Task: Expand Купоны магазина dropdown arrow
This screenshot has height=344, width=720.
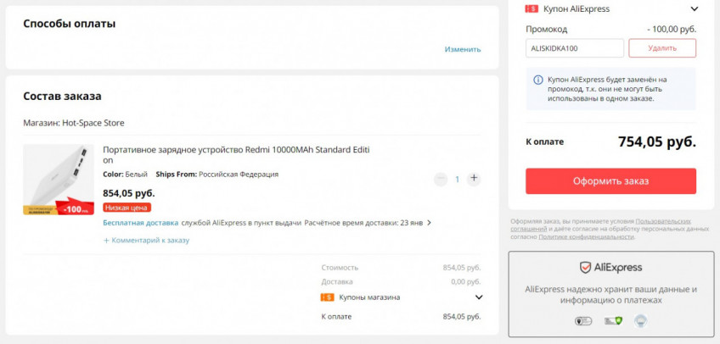Action: click(479, 297)
